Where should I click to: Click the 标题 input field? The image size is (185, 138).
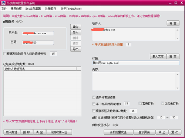click(136, 63)
